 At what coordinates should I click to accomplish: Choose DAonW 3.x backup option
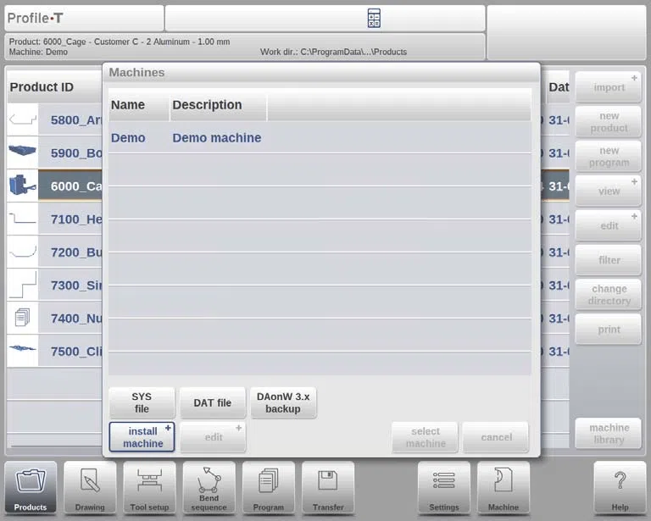283,402
